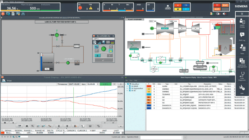
Task: Click the muted speaker icon in toolbar
Action: (x=224, y=14)
